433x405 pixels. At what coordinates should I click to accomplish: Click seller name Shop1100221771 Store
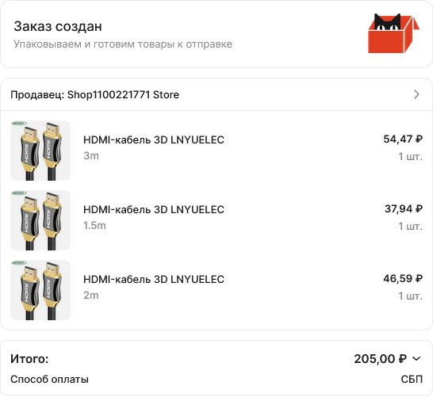click(x=123, y=94)
